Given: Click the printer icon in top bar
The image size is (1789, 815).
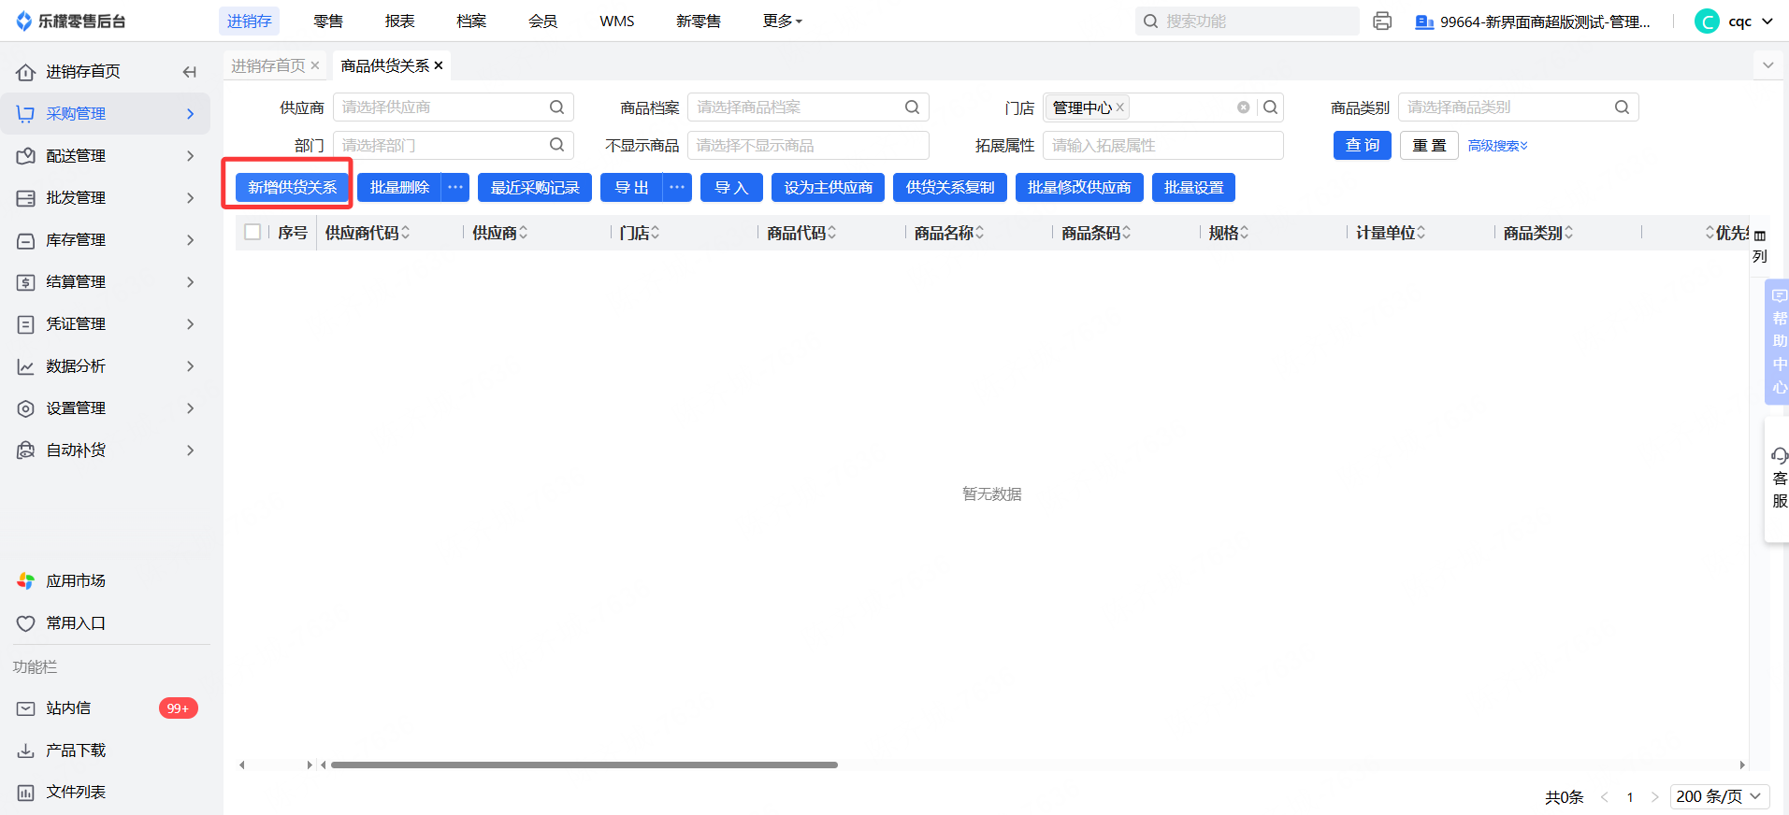Looking at the screenshot, I should [1381, 21].
